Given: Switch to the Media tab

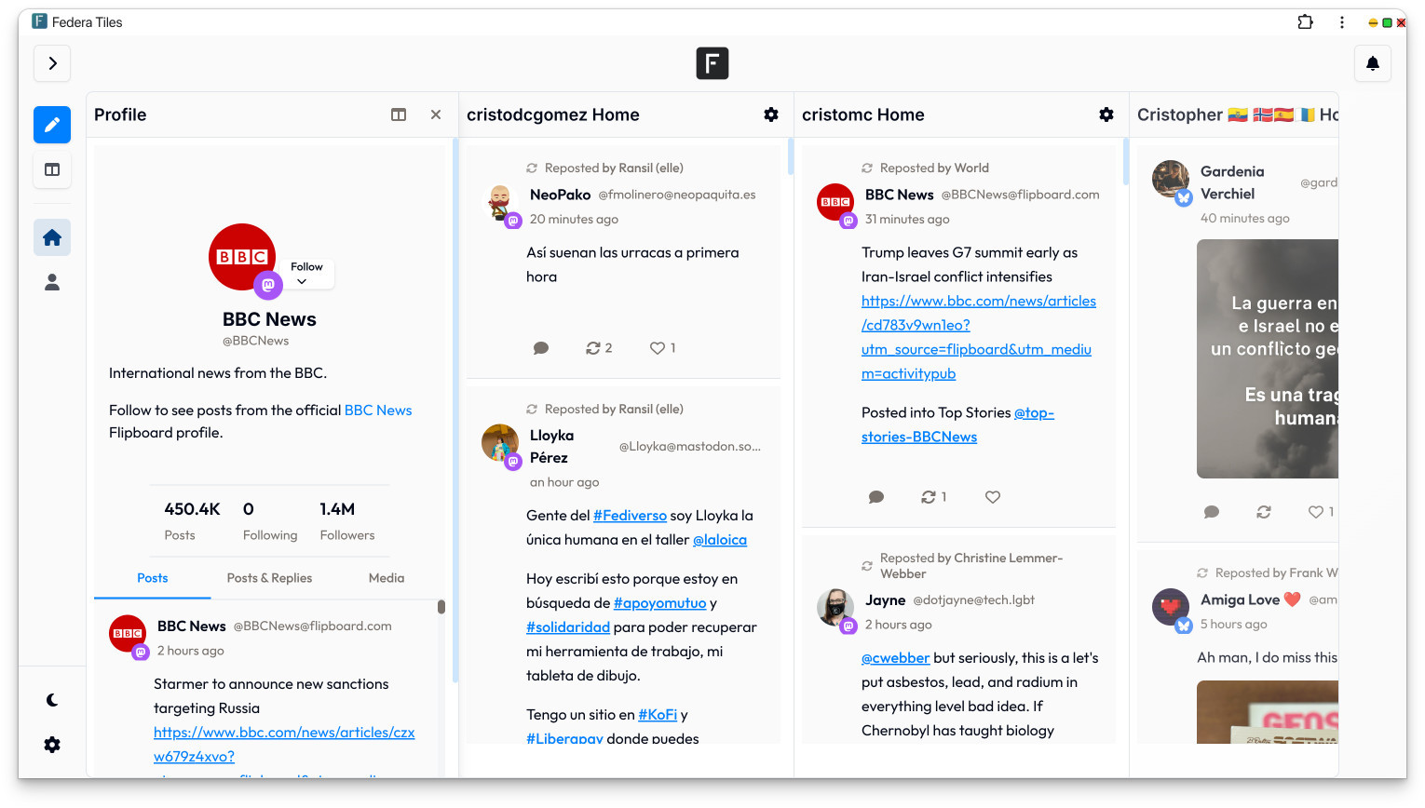Looking at the screenshot, I should 387,578.
